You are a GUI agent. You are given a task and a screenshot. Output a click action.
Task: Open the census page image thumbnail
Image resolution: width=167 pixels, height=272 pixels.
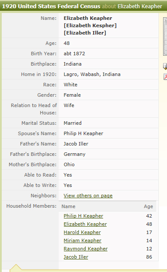point(165,36)
